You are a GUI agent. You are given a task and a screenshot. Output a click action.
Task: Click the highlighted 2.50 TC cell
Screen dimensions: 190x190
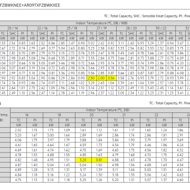pyautogui.click(x=92, y=78)
